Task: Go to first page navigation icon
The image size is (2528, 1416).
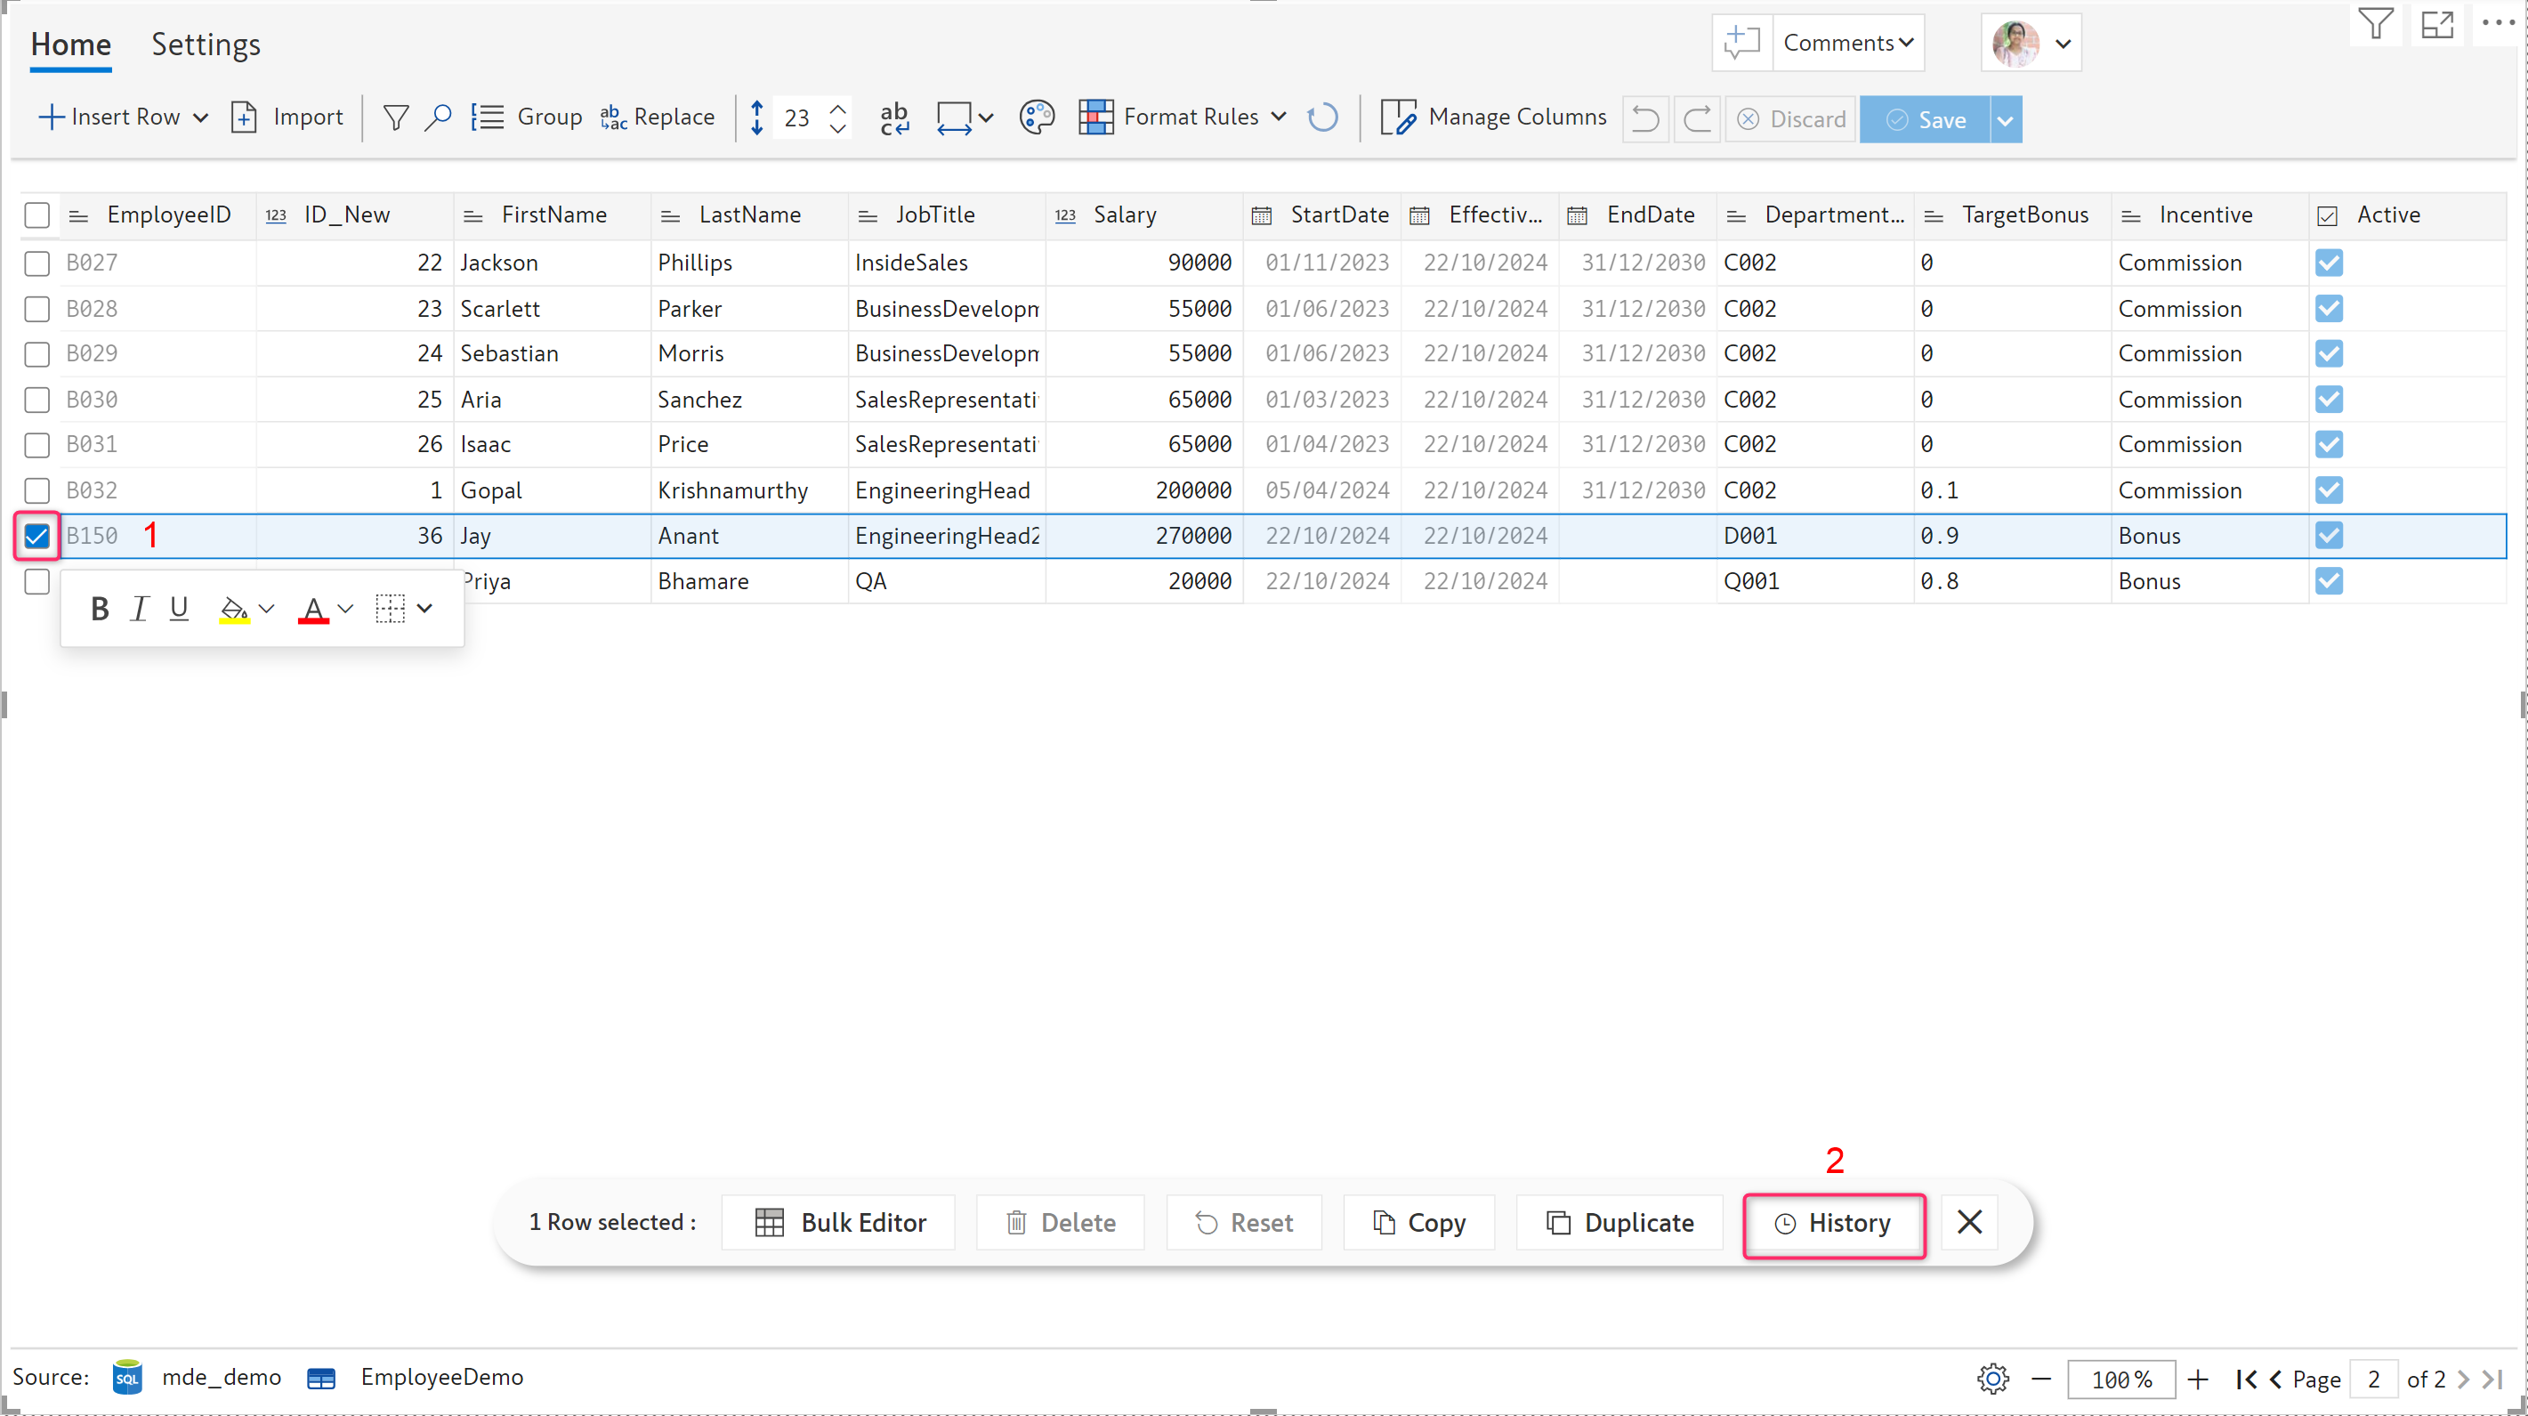Action: tap(2244, 1379)
